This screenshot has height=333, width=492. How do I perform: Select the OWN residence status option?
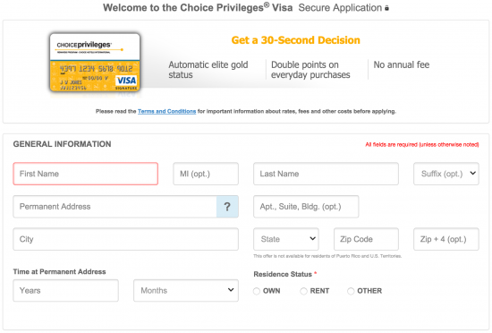pos(257,291)
